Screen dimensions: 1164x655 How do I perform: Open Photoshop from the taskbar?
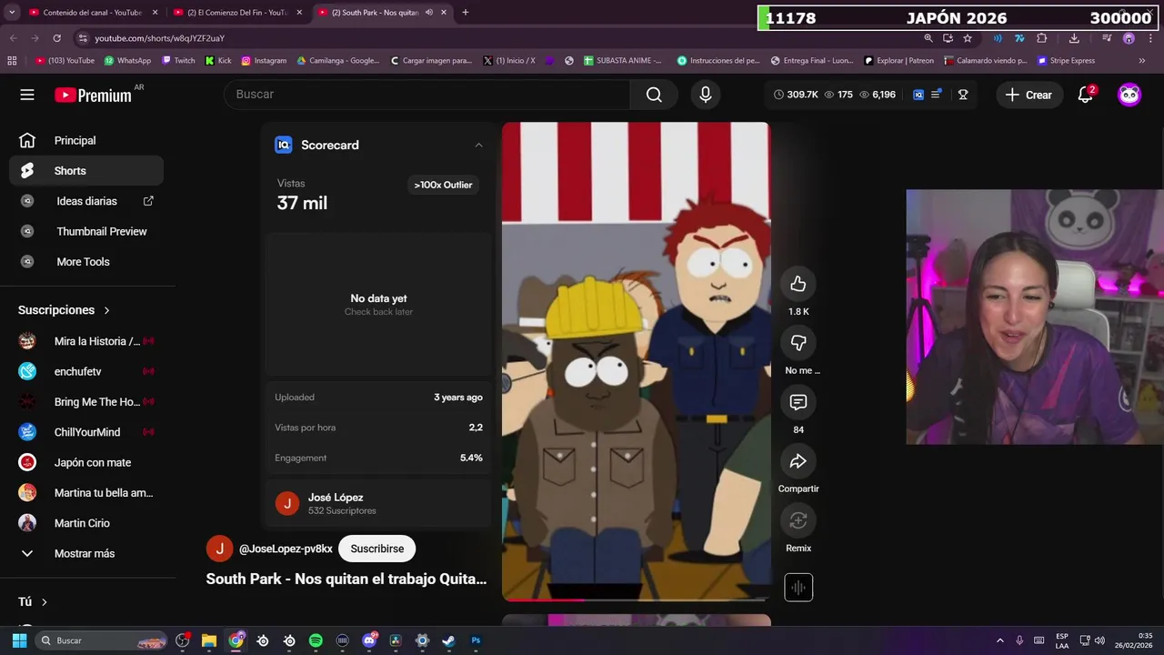(476, 640)
